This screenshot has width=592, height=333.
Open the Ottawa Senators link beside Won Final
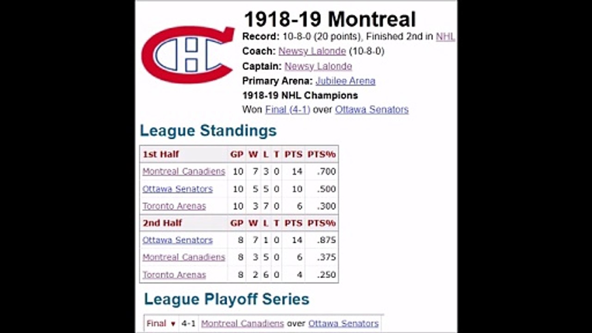click(x=372, y=110)
